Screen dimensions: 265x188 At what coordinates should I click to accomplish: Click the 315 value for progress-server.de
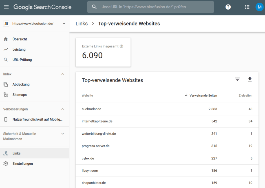click(x=214, y=146)
